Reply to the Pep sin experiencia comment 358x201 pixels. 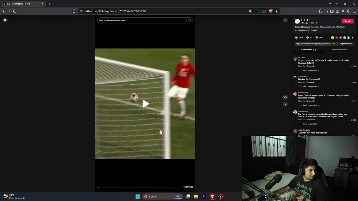311,120
